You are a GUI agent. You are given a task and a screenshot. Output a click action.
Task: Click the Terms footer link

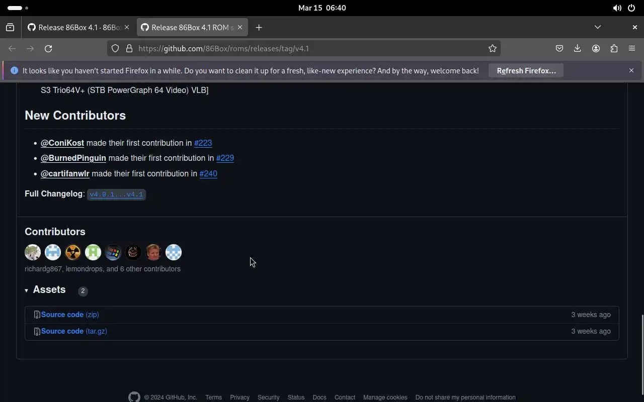click(213, 397)
